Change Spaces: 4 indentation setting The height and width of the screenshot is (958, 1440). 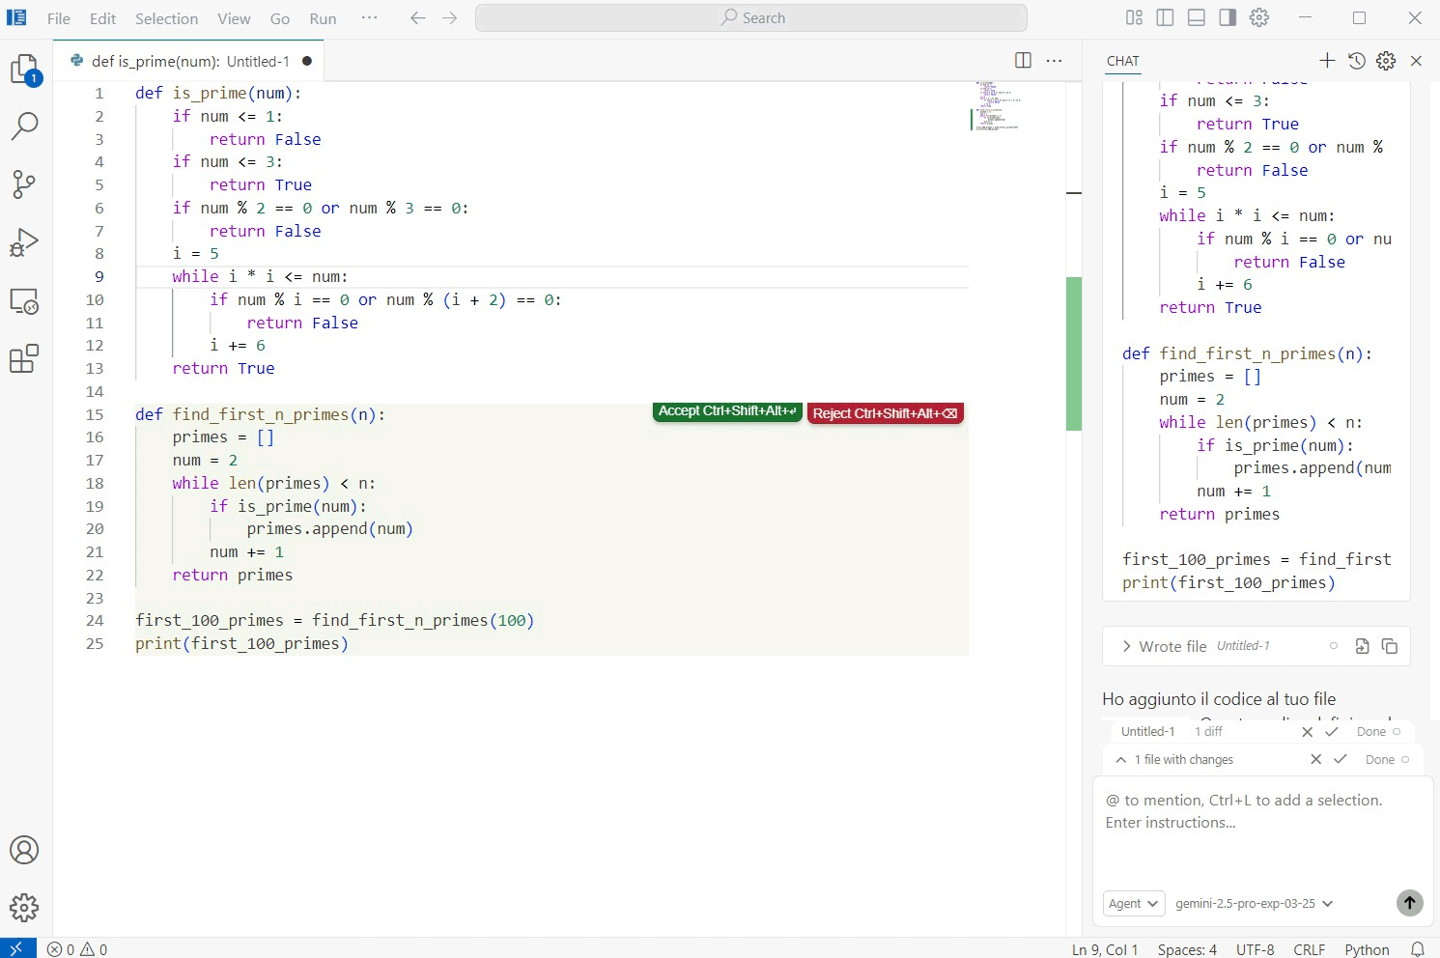pos(1187,949)
